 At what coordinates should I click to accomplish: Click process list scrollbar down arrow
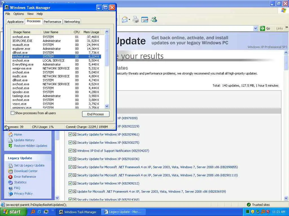pyautogui.click(x=107, y=106)
